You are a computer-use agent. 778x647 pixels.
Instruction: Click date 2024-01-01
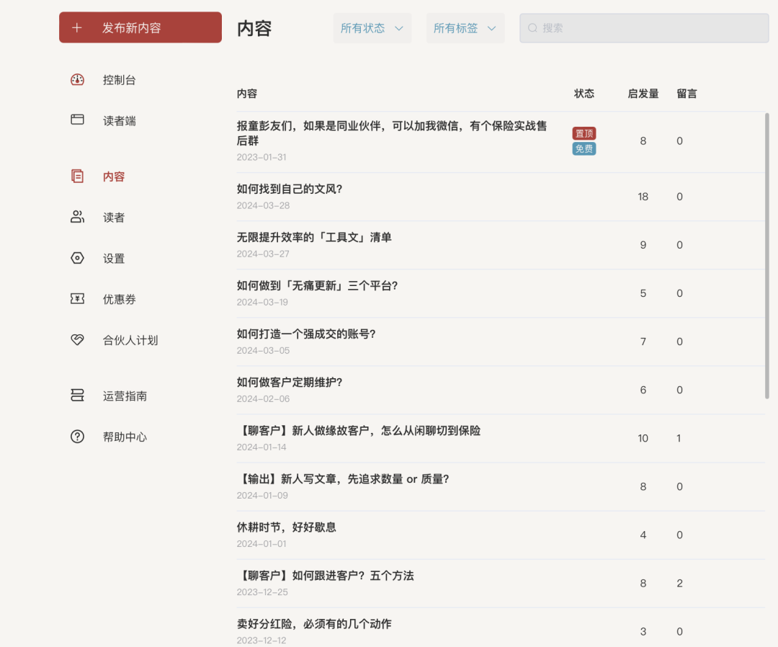[x=261, y=544]
